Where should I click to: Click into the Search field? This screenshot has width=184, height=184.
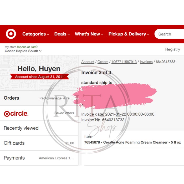click(169, 34)
